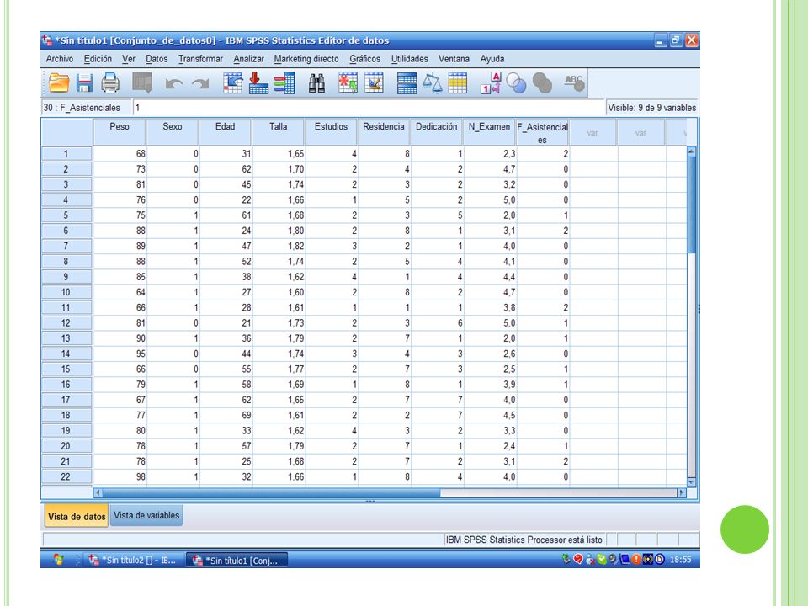Click the Show all variables grey circles icon

pyautogui.click(x=541, y=83)
